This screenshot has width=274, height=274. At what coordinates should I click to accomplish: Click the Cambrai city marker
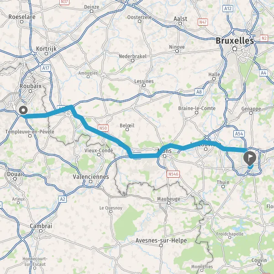coord(41,231)
